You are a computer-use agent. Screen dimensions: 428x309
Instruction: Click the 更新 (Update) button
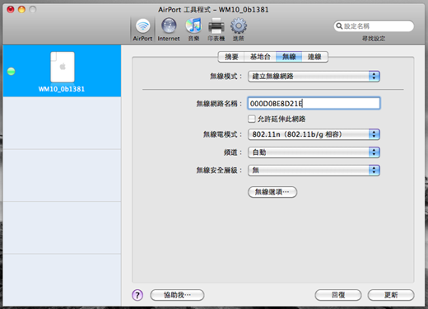click(x=391, y=295)
